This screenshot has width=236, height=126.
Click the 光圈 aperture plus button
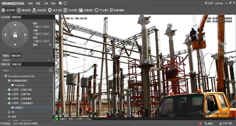point(37,34)
